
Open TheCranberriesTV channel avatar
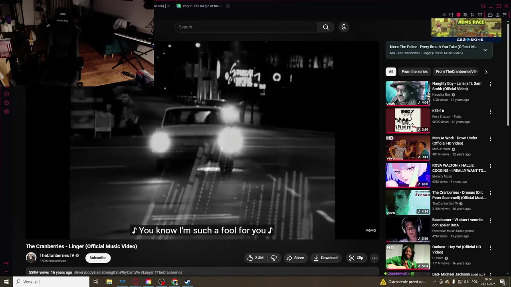click(x=31, y=258)
